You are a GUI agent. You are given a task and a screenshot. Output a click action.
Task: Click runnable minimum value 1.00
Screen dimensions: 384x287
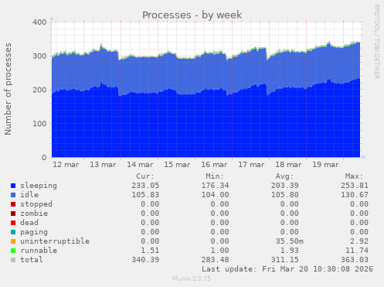(219, 251)
